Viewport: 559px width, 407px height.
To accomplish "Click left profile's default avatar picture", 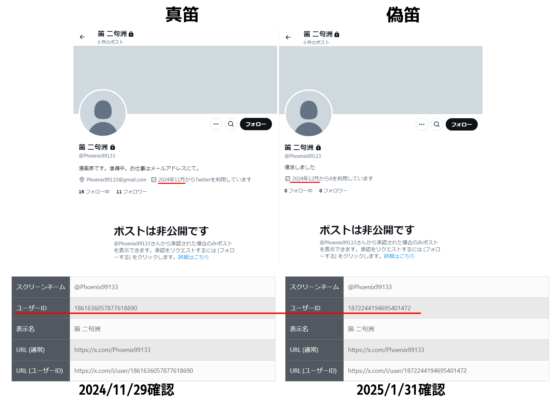I will point(103,113).
